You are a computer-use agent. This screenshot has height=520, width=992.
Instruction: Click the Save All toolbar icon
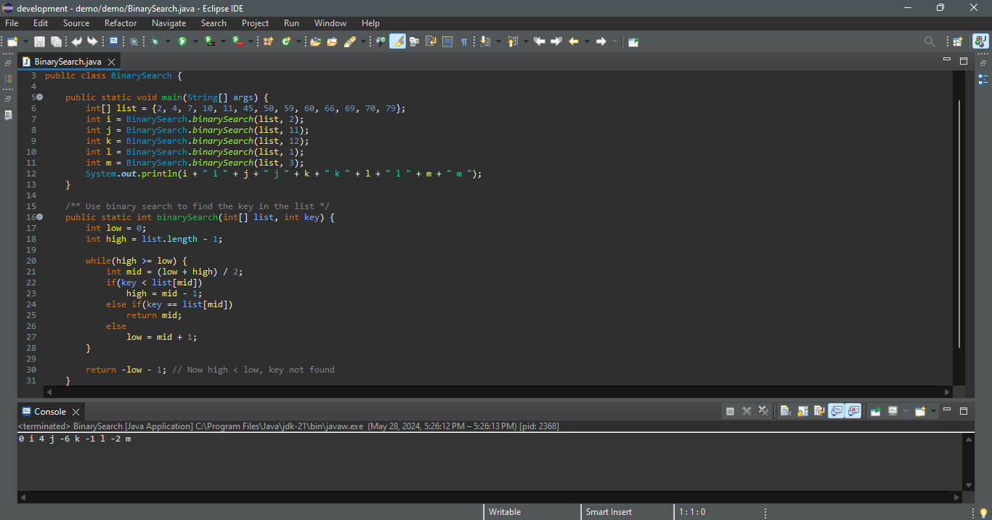coord(55,41)
